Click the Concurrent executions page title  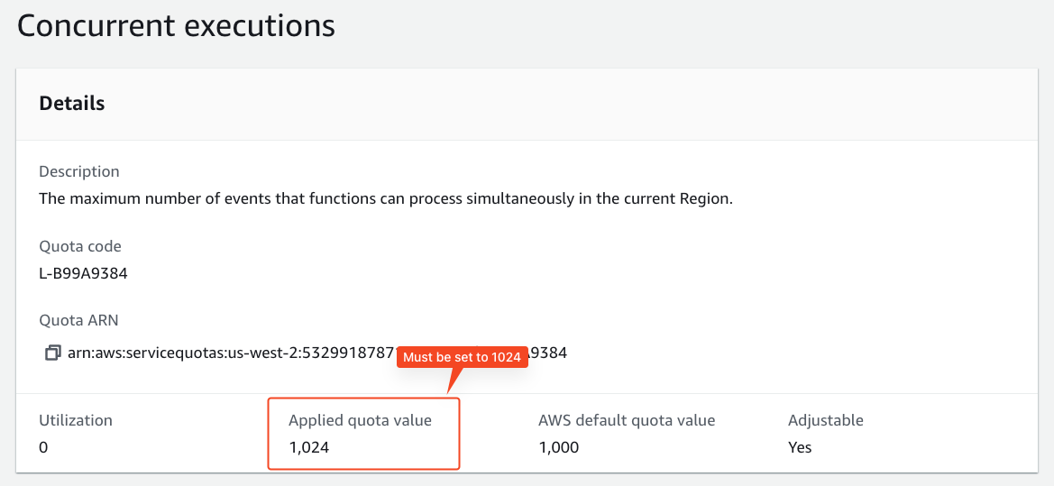(x=176, y=26)
